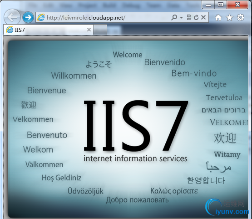
Task: Click the large IIS7 logo image
Action: point(136,126)
